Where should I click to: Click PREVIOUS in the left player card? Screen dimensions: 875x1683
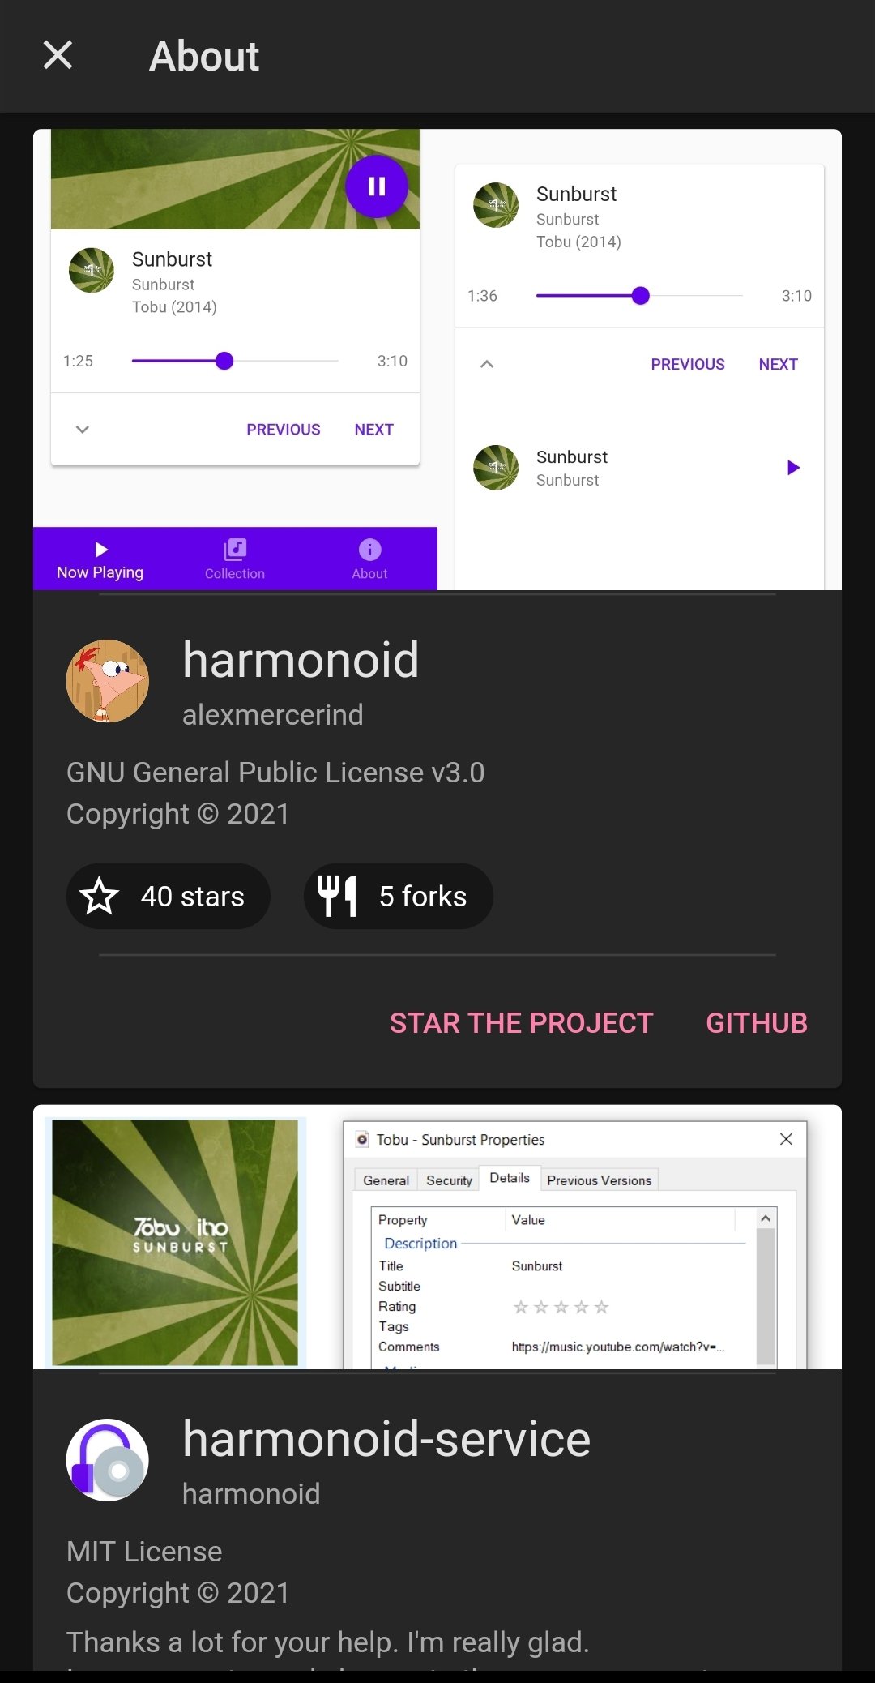coord(284,430)
